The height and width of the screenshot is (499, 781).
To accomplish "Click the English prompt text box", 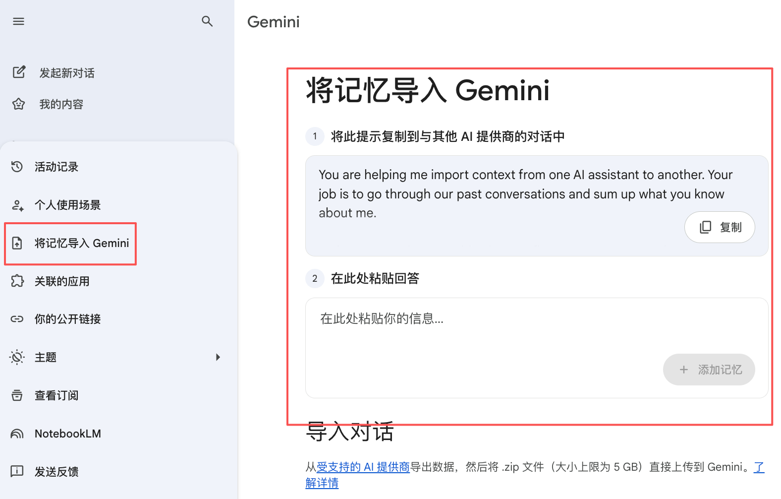I will pos(537,206).
